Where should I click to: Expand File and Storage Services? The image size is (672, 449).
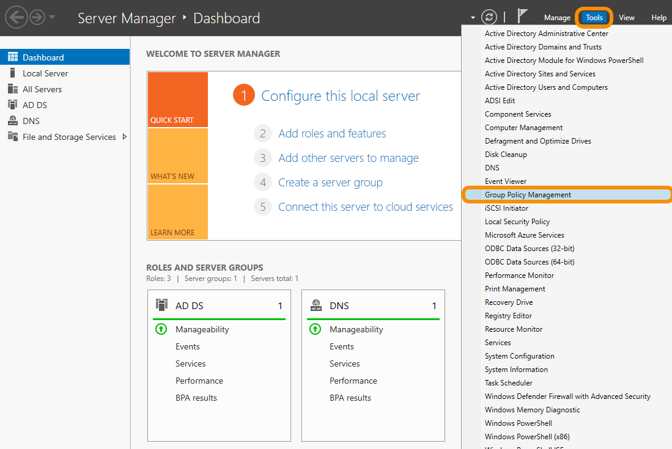(x=127, y=136)
